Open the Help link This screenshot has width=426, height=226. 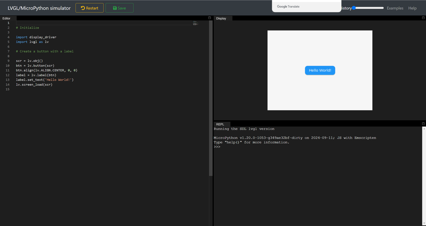click(412, 8)
